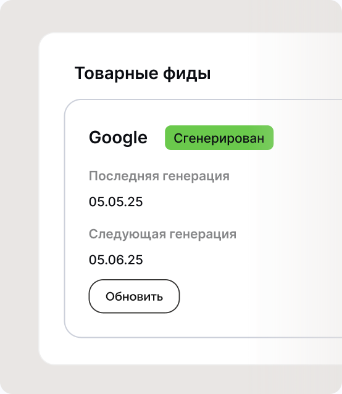Image resolution: width=342 pixels, height=394 pixels.
Task: Click the word Последняя in the label
Action: click(x=124, y=175)
